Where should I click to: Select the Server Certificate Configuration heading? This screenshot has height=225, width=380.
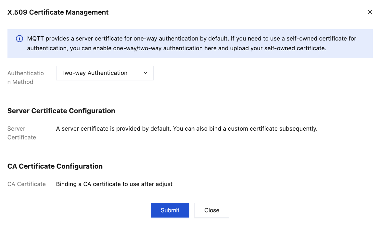click(61, 111)
